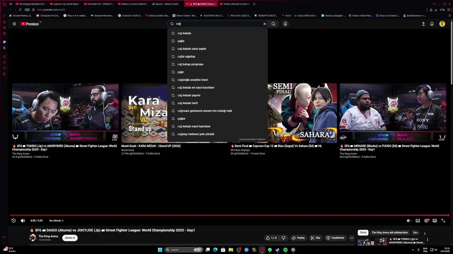This screenshot has width=453, height=254.
Task: Select 'The King Arena adlı yükleyiciden' chip
Action: [x=390, y=232]
